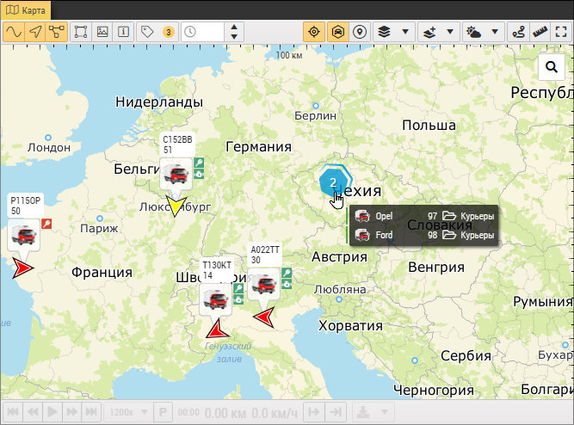The image size is (574, 425).
Task: Select the ruler measurement tool
Action: tap(540, 32)
